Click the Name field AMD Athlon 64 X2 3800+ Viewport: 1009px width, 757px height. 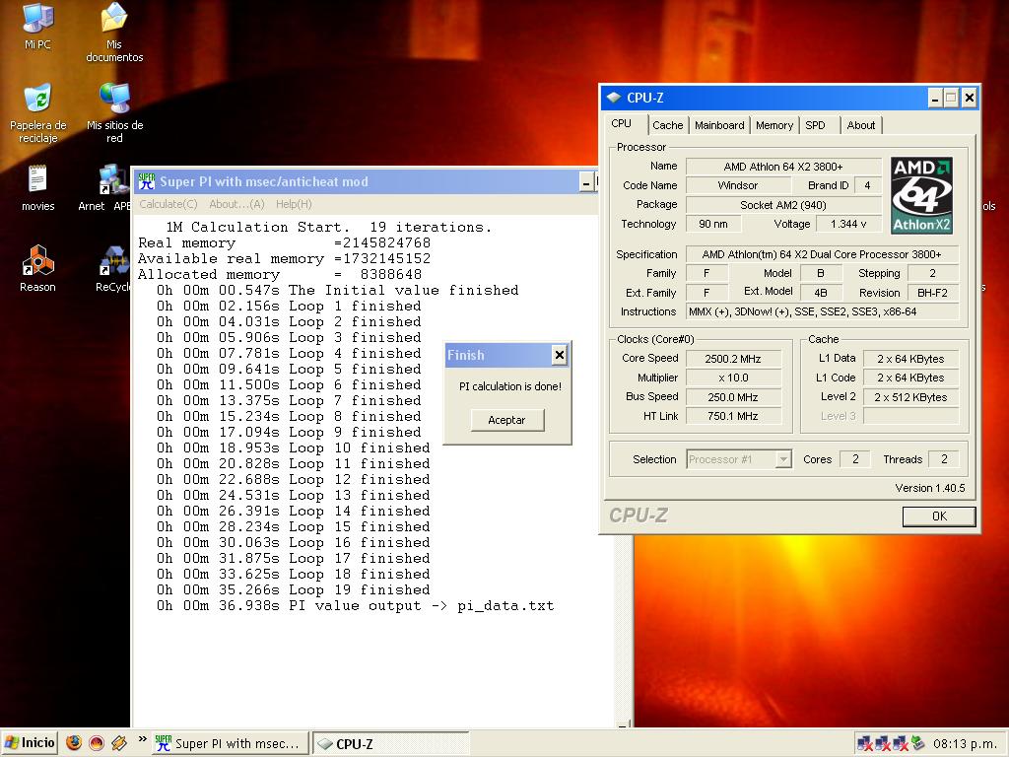click(783, 167)
